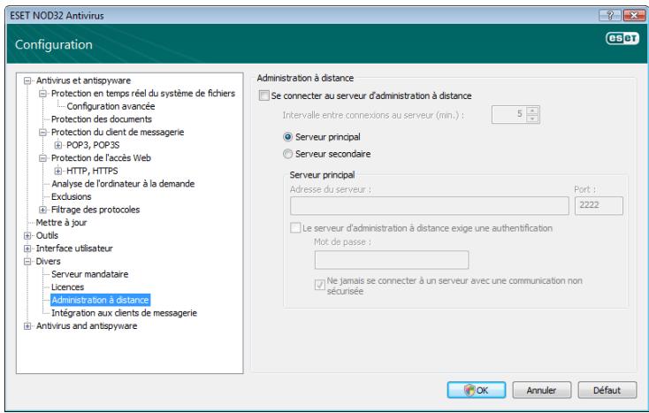Viewport: 649px width, 413px height.
Task: Open Configuration avancée tree item
Action: [111, 106]
